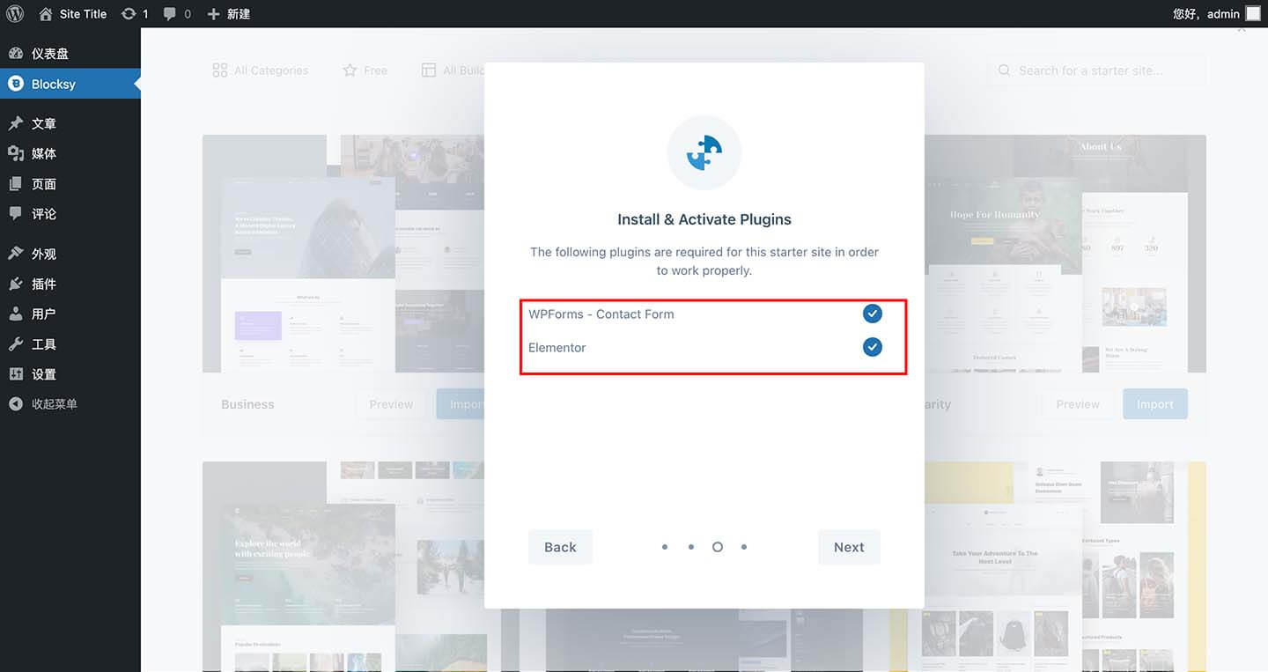Go to the second step dot

click(x=691, y=547)
